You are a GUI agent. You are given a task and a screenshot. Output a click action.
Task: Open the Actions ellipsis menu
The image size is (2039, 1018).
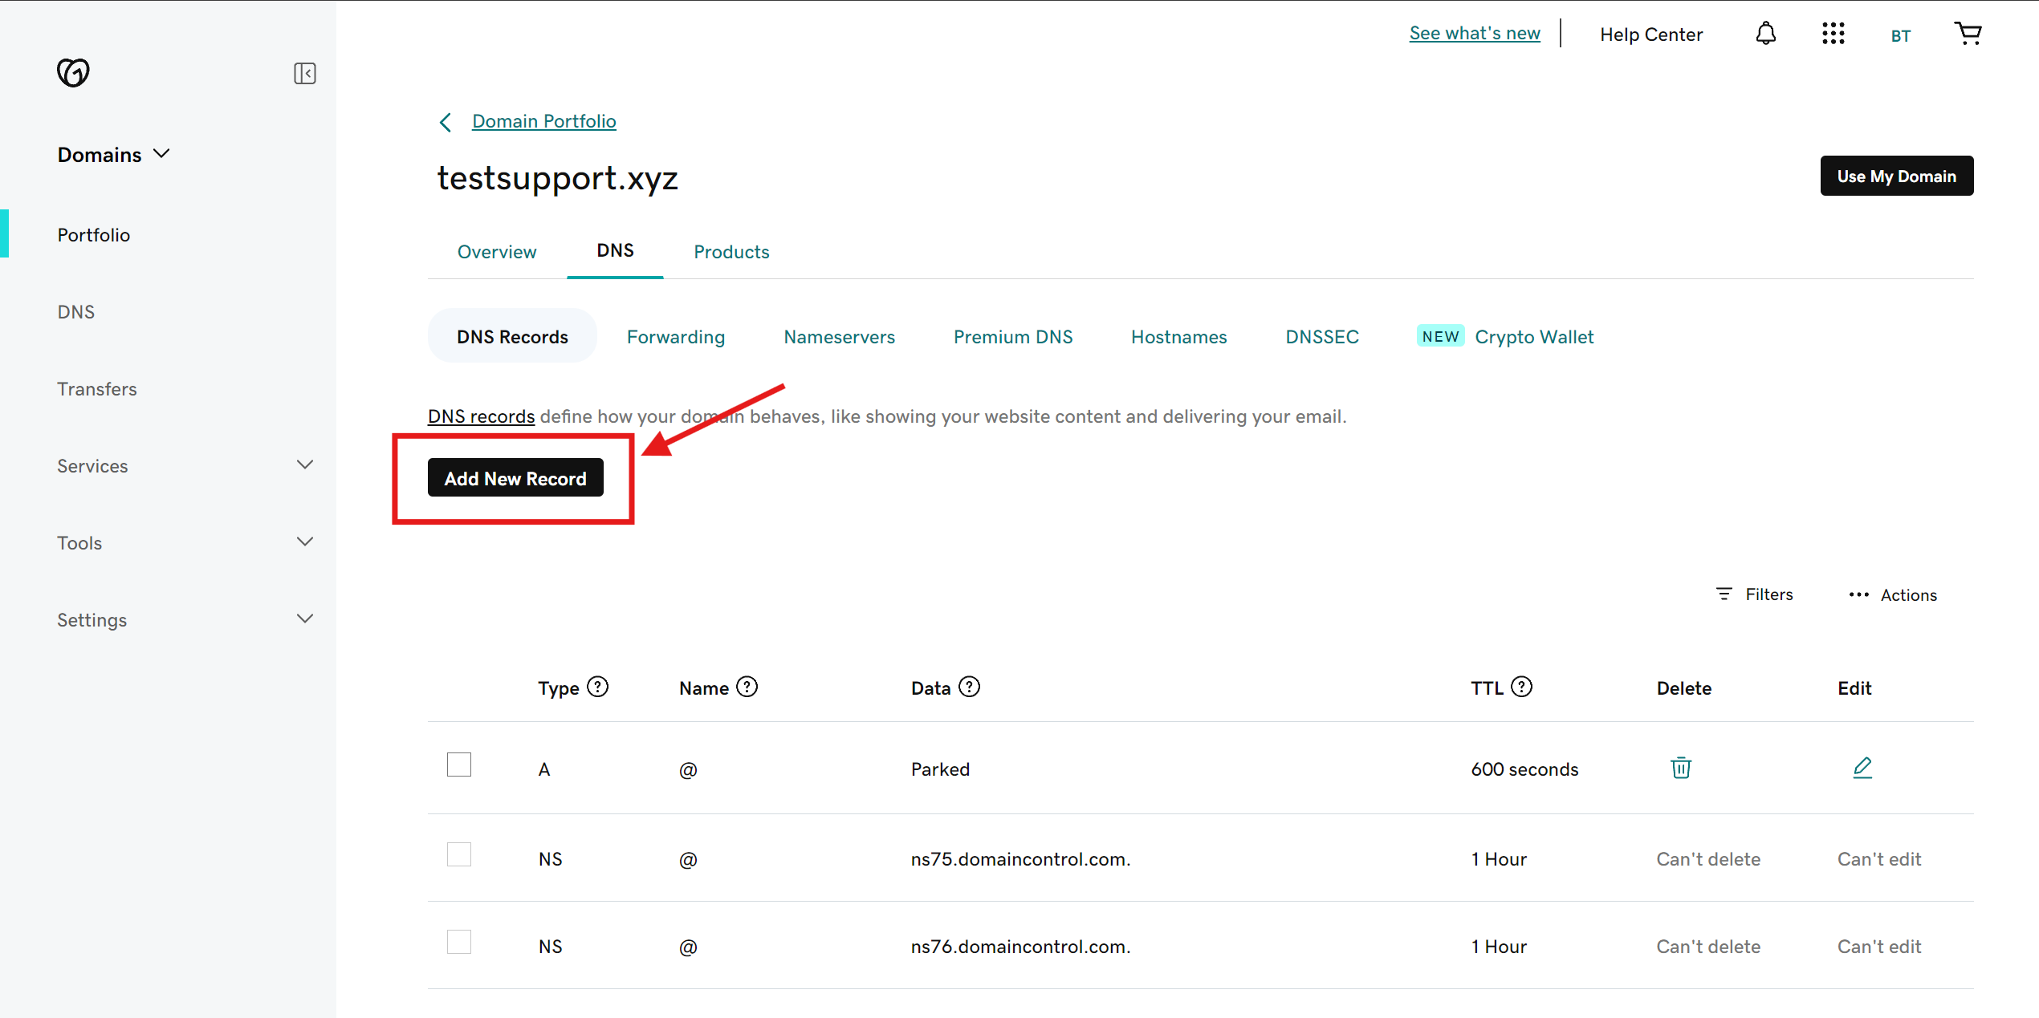[x=1893, y=595]
